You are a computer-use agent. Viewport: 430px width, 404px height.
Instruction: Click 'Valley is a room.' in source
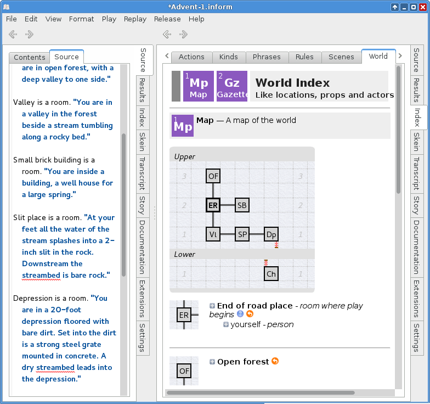[42, 102]
